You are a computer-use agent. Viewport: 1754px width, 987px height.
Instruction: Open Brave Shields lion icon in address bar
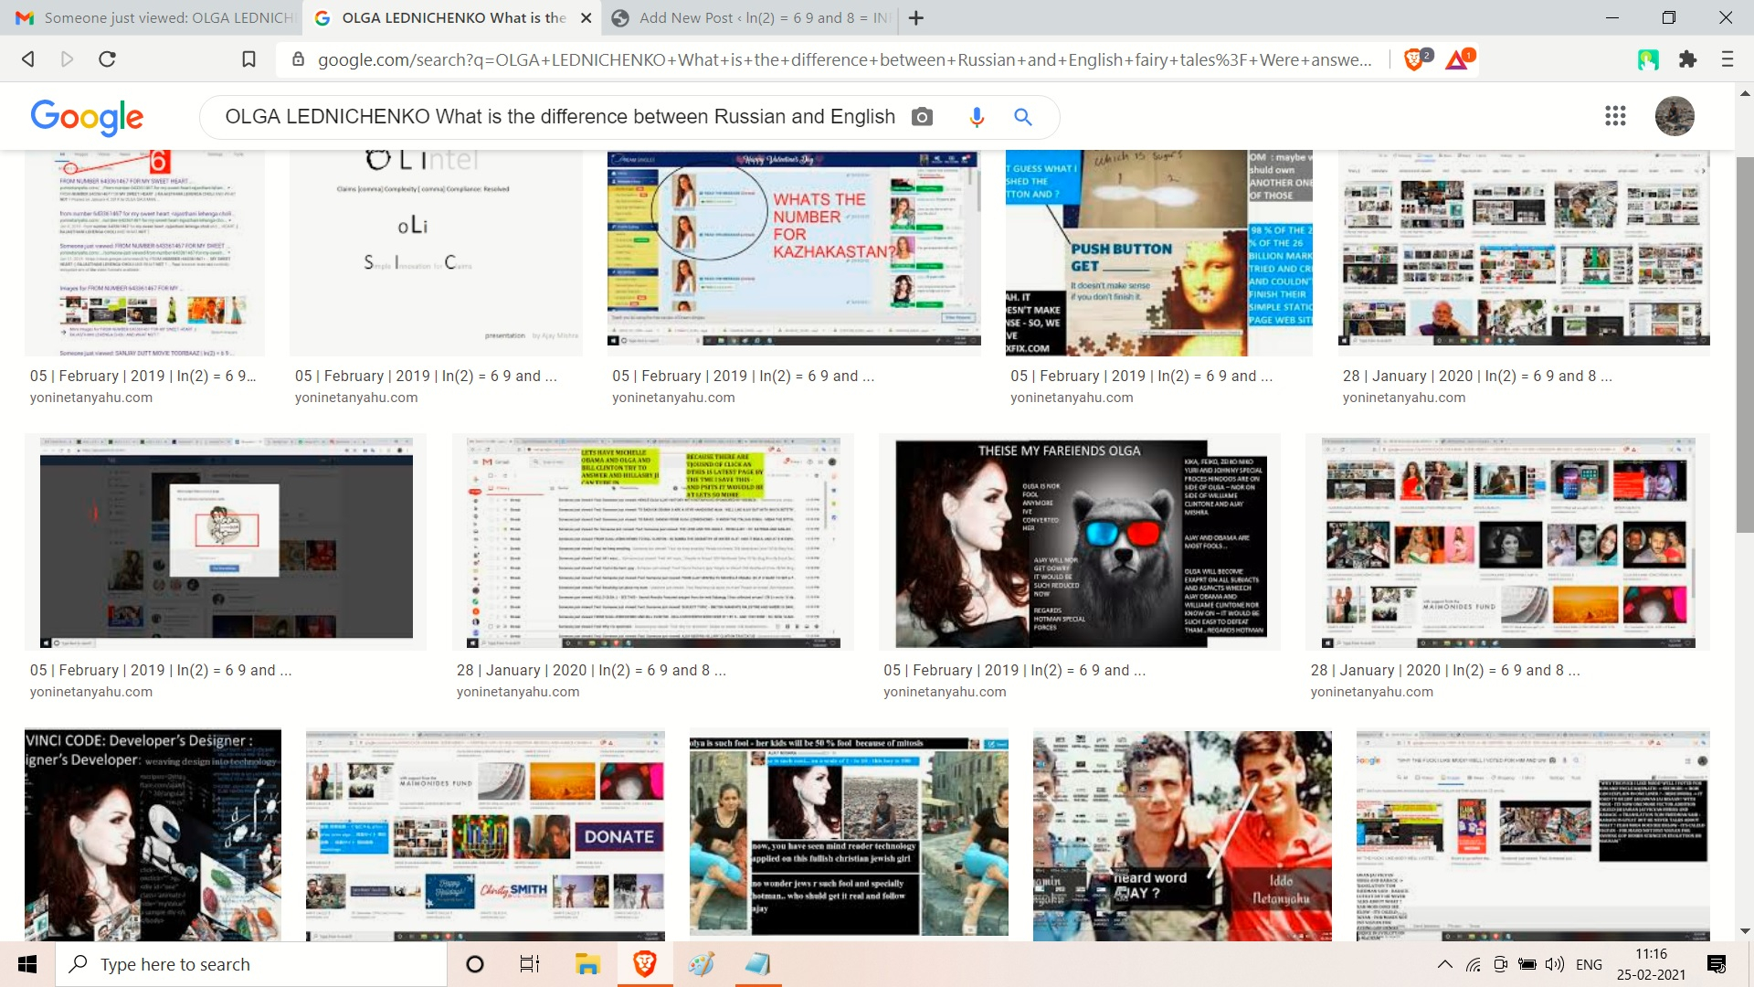tap(1415, 59)
